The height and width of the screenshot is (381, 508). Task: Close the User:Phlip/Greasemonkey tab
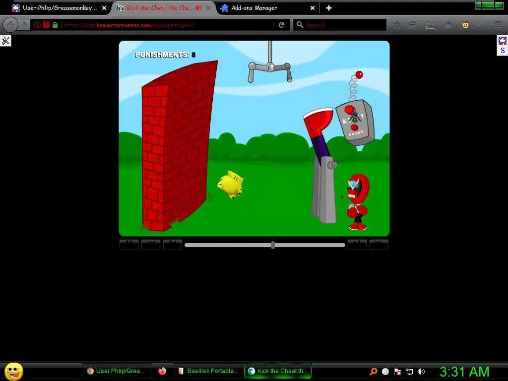pyautogui.click(x=104, y=8)
